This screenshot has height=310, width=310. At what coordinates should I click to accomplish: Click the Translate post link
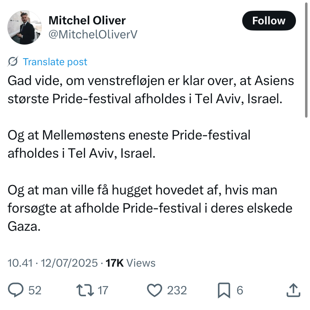(x=55, y=62)
